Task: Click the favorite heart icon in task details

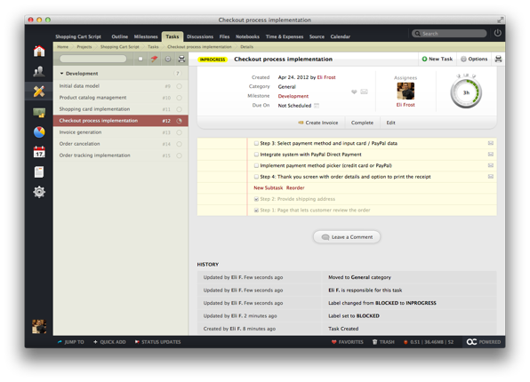Action: pyautogui.click(x=354, y=92)
